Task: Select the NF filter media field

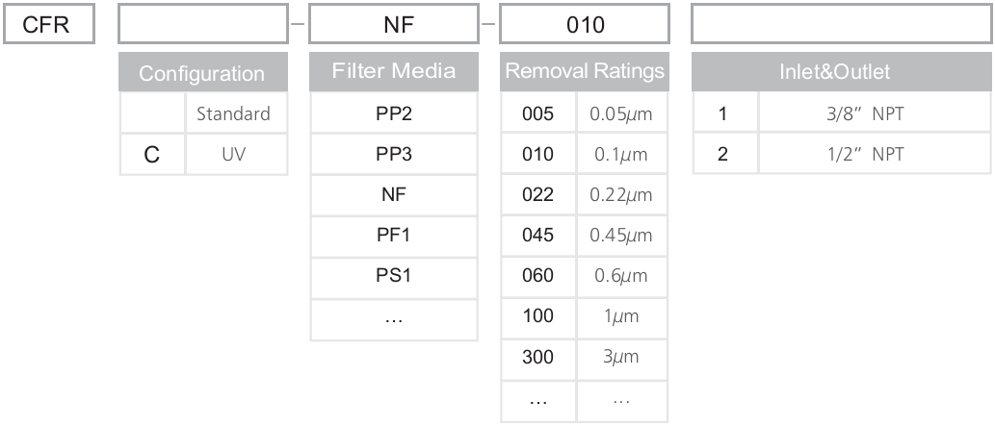Action: (393, 26)
